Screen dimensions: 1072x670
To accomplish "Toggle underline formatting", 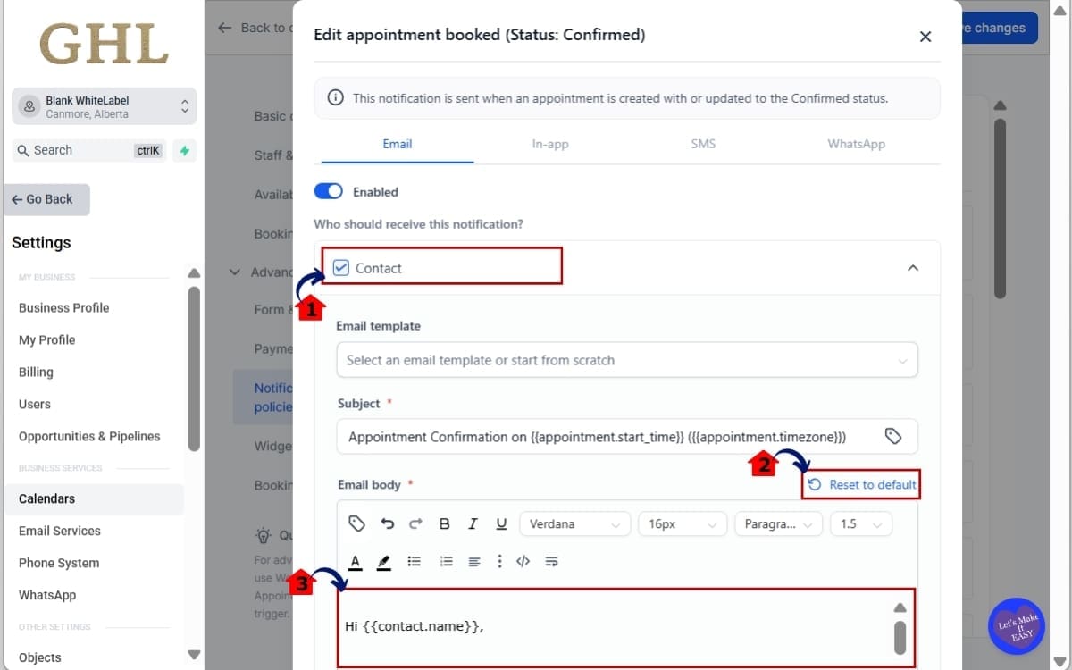I will 501,524.
